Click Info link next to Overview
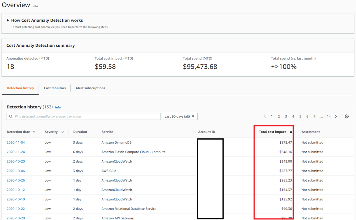Screen dimensions: 356x220 35,6
